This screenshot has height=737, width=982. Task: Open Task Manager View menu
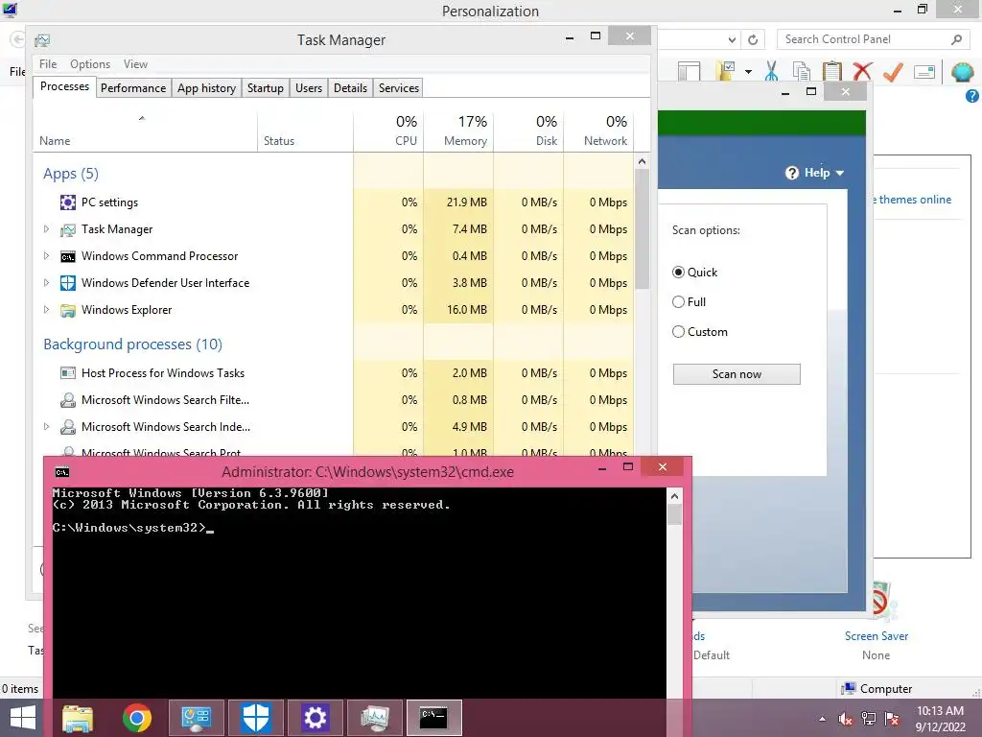click(135, 64)
